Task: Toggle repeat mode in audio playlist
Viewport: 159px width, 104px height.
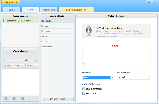Action: tap(31, 65)
